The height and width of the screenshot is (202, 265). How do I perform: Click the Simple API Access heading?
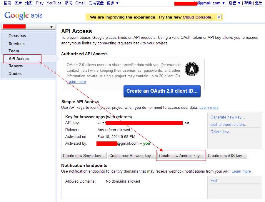click(x=80, y=102)
